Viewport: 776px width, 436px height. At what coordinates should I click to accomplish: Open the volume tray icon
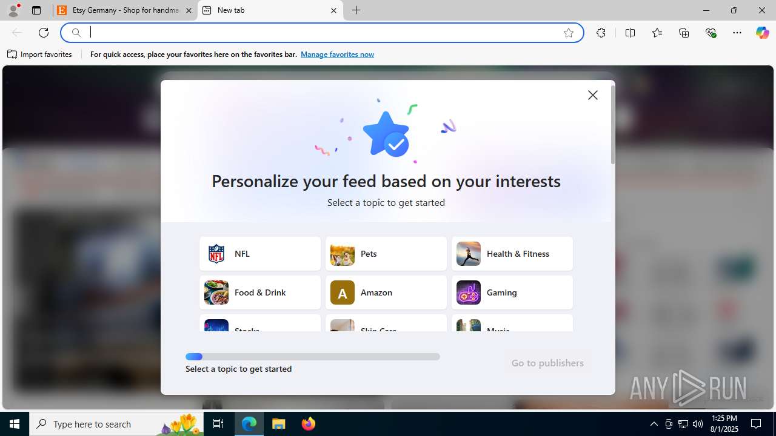tap(697, 424)
